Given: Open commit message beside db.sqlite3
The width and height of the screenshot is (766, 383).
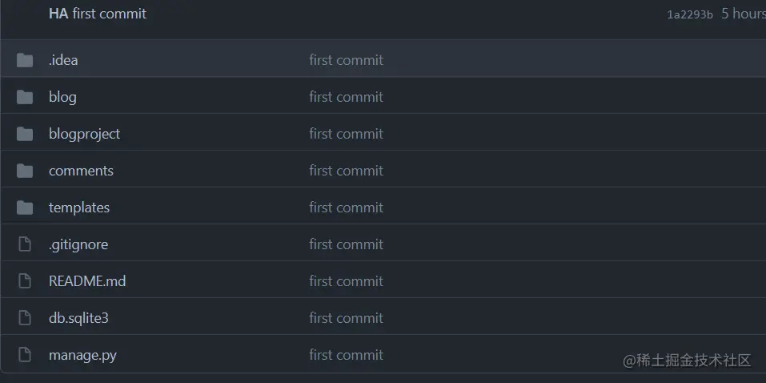Looking at the screenshot, I should [346, 318].
